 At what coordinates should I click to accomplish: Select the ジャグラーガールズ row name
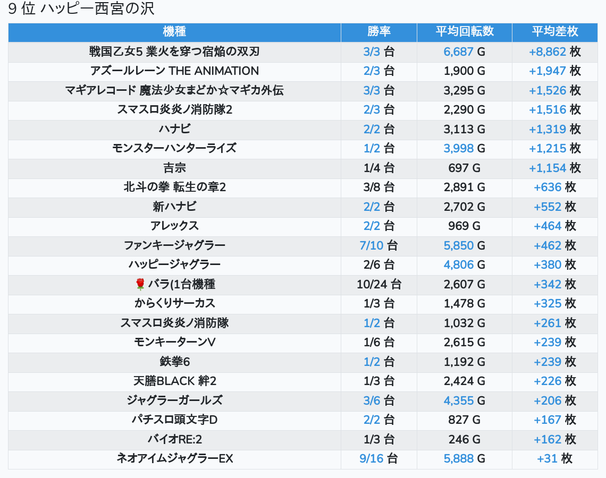coord(174,400)
